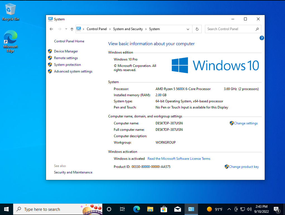Viewport: 285px width, 215px height.
Task: Click the search magnifier icon in Control Panel
Action: 257,29
